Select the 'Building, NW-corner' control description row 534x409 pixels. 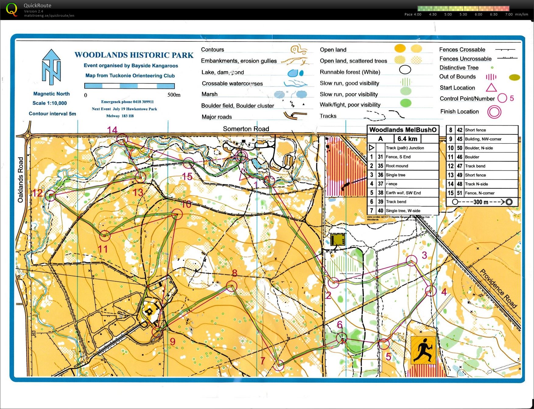(x=482, y=139)
